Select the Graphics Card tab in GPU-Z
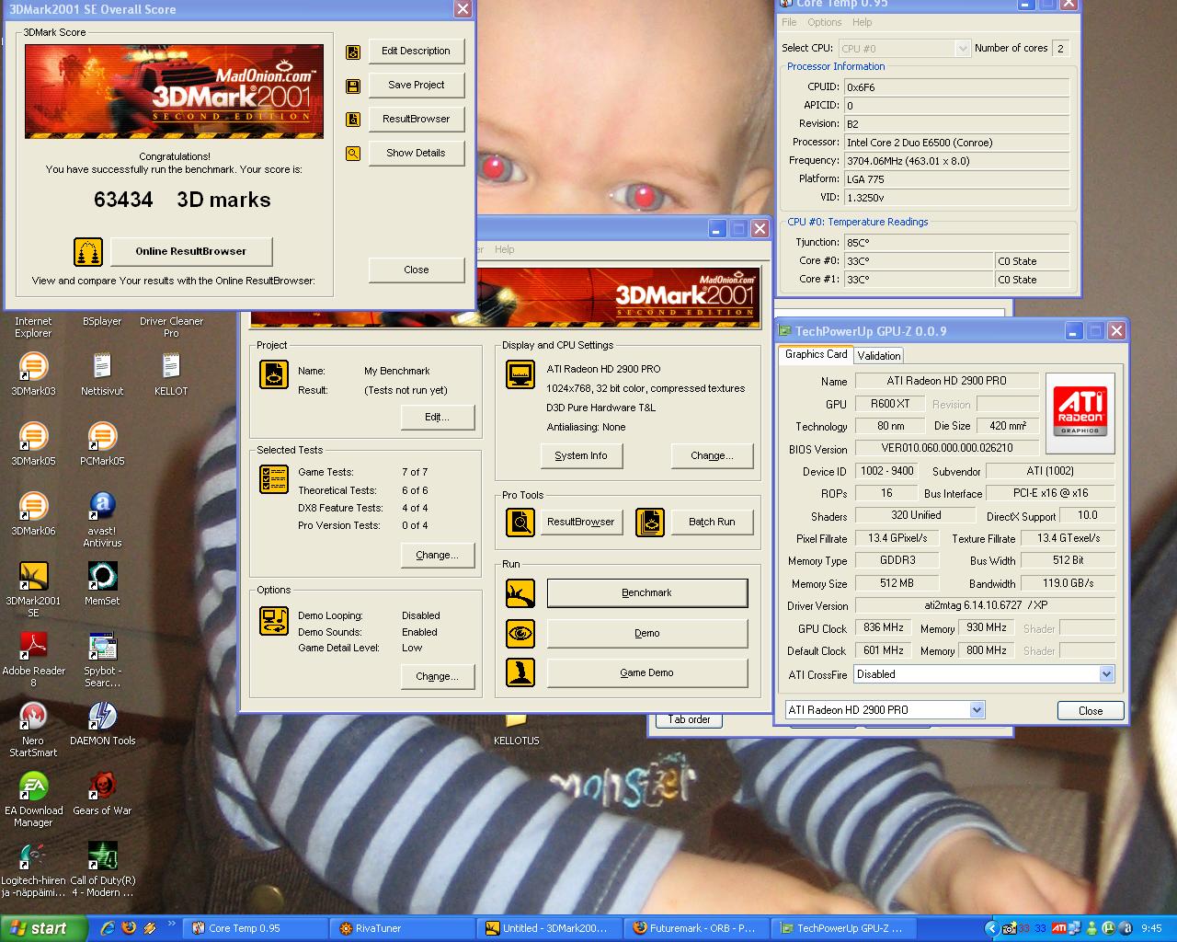Viewport: 1177px width, 942px height. click(816, 354)
